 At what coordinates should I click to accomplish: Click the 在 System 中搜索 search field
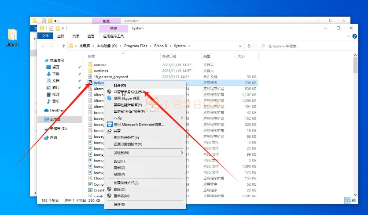click(305, 46)
